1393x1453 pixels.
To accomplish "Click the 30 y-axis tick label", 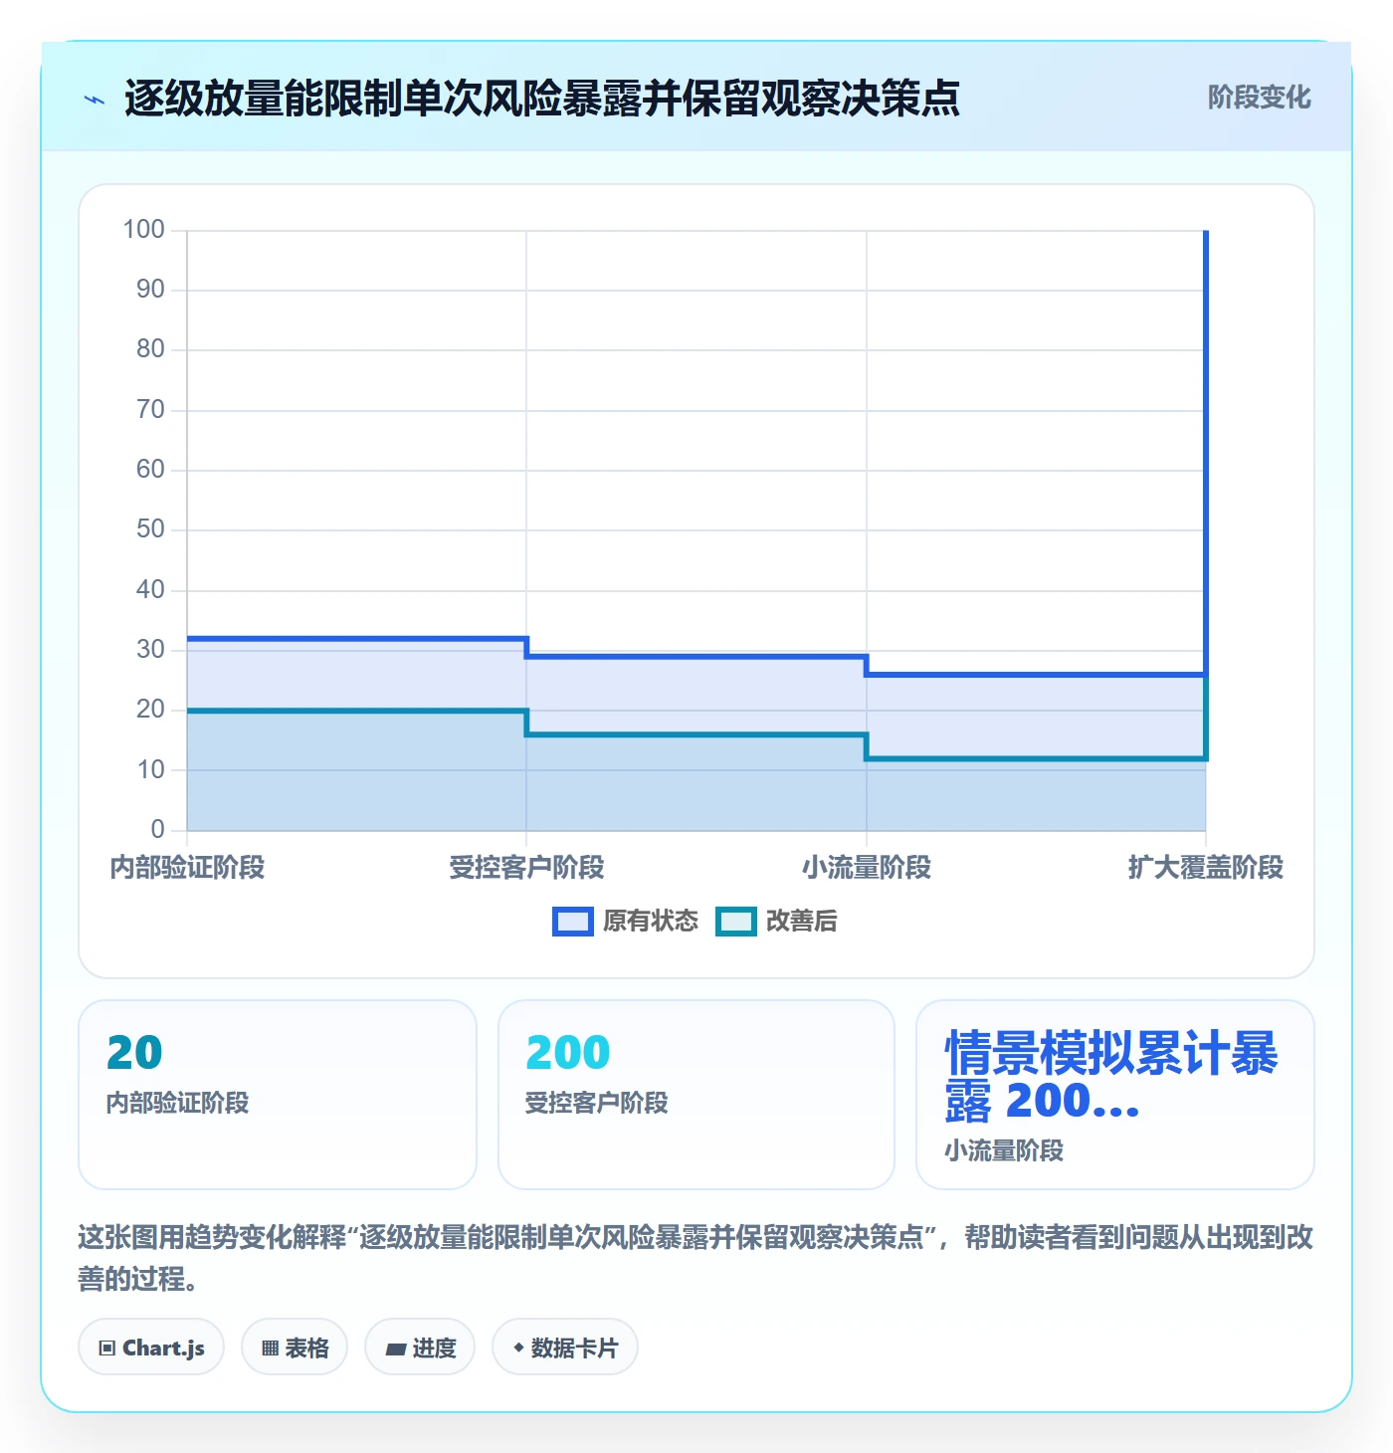I will tap(150, 650).
